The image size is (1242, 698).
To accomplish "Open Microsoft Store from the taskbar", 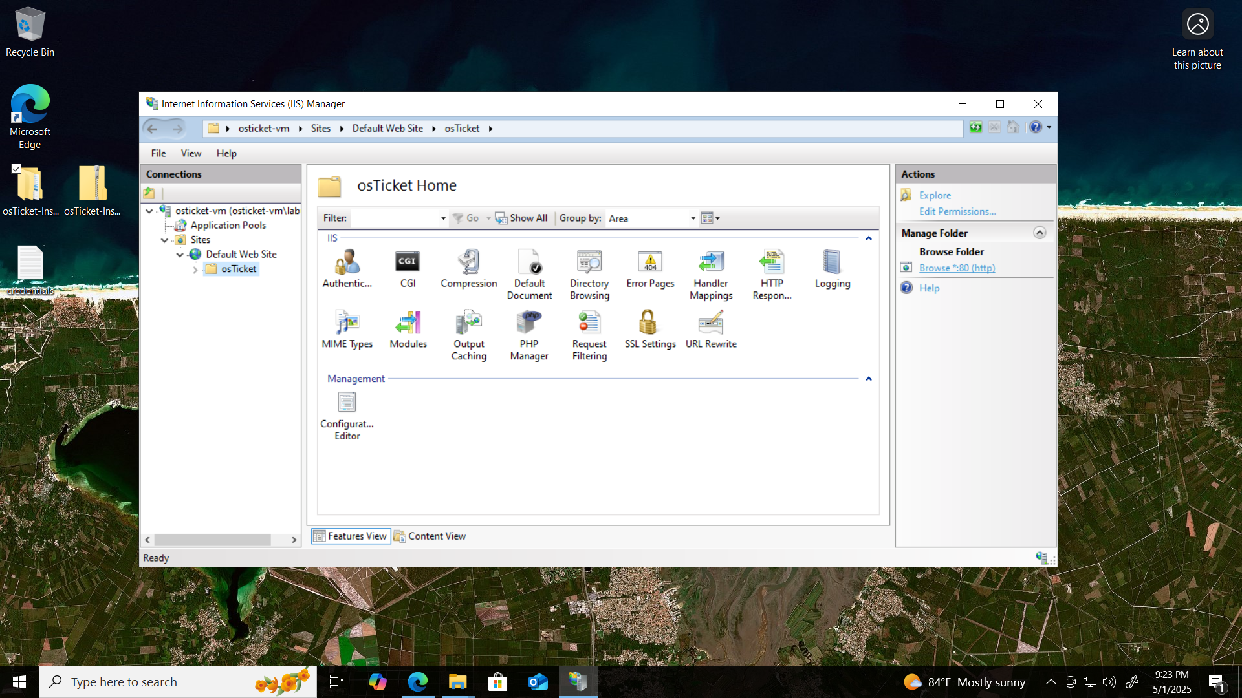I will point(497,682).
